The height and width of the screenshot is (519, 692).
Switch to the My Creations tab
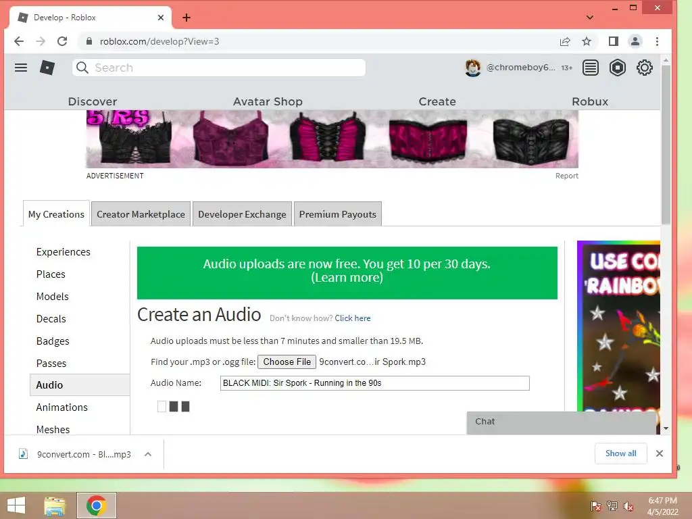pyautogui.click(x=57, y=214)
